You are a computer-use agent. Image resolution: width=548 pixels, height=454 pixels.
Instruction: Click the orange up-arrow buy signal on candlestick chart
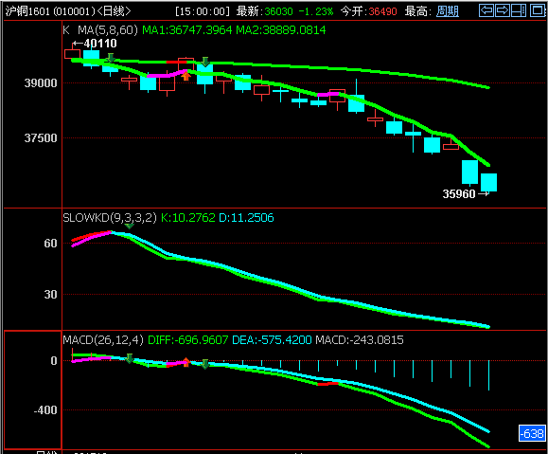[186, 76]
